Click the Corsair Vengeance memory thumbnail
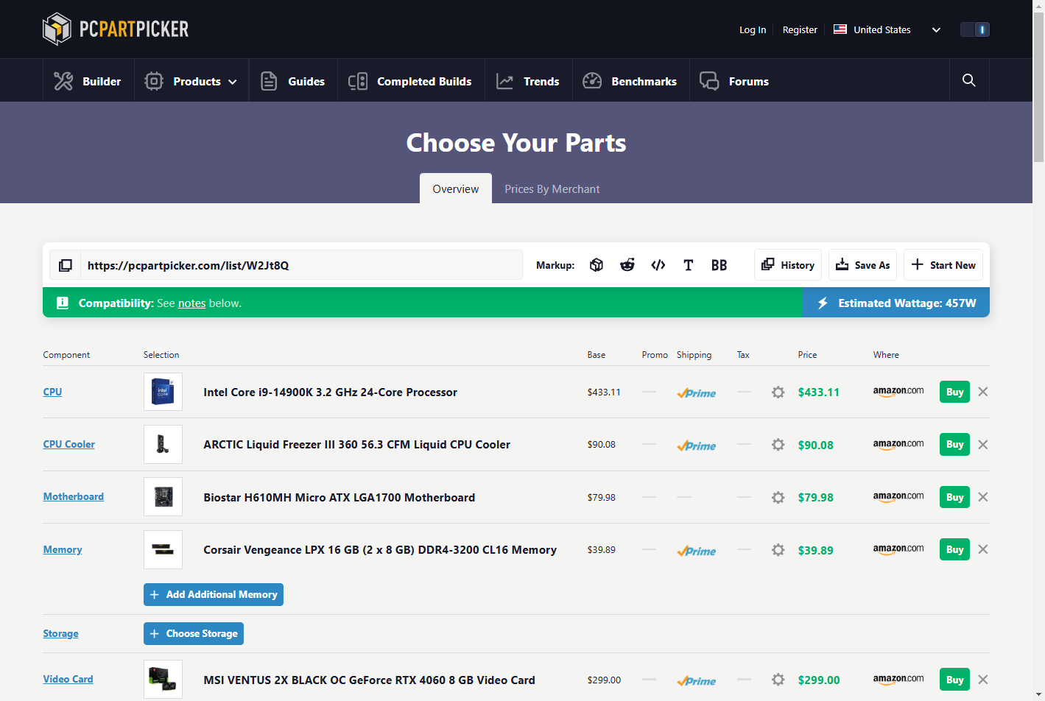Screen dimensions: 1045x701 click(x=163, y=549)
